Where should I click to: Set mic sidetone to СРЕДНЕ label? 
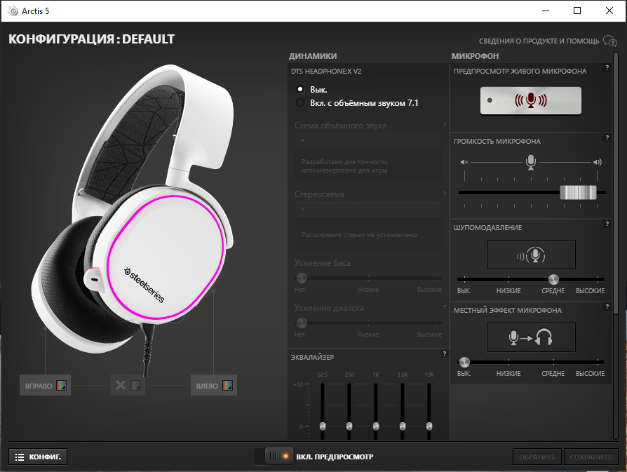[x=553, y=374]
